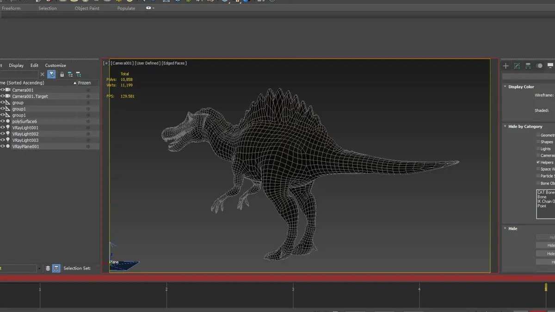The height and width of the screenshot is (312, 555).
Task: Collapse the Display Color rollout
Action: point(505,86)
